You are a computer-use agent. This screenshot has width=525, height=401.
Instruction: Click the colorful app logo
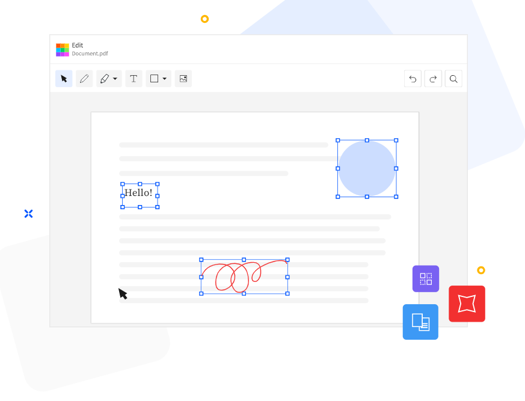63,50
